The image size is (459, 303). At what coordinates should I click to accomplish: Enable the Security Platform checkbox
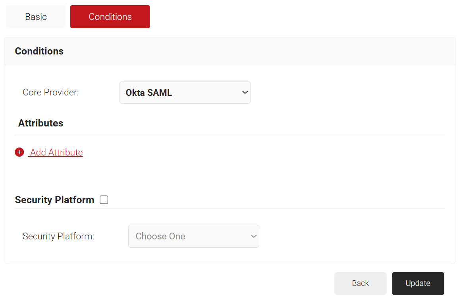(x=104, y=200)
